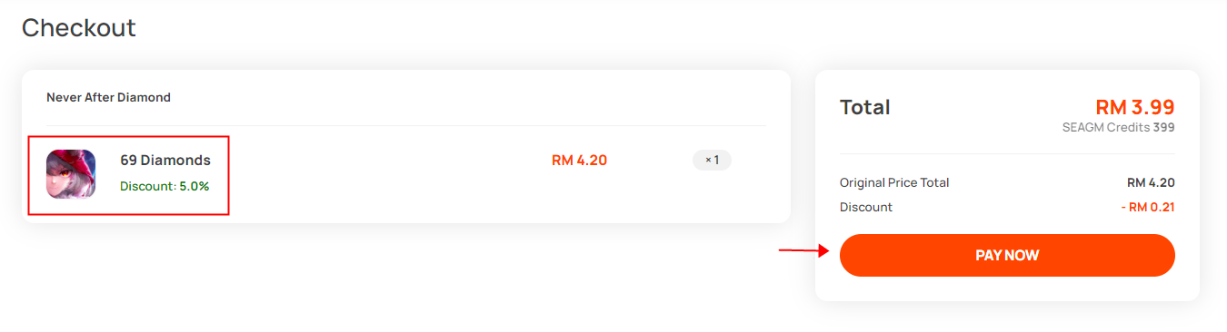Click the Discount label in the summary

(x=866, y=207)
